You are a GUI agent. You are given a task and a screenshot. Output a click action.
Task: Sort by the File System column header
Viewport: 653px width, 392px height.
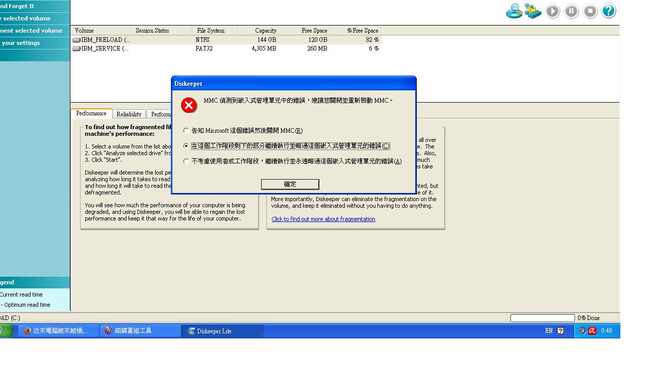(215, 31)
